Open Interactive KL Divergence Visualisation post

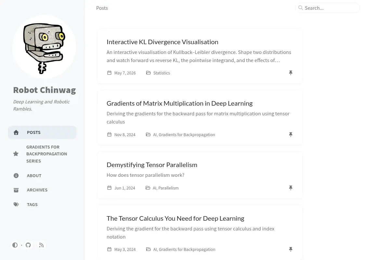162,42
